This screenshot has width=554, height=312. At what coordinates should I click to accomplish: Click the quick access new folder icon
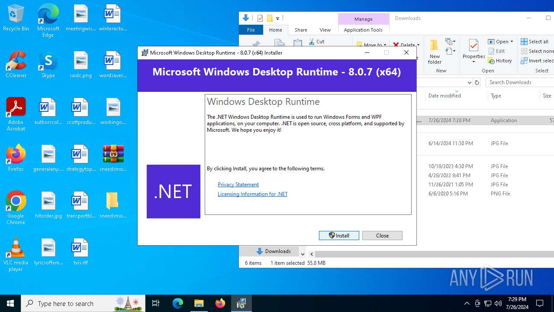coord(270,18)
